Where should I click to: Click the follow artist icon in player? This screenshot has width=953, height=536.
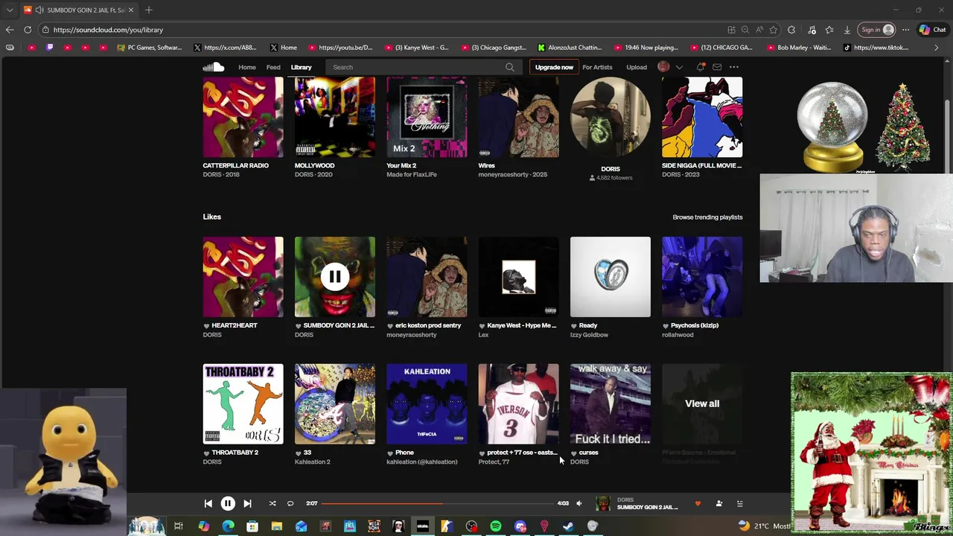(x=719, y=504)
